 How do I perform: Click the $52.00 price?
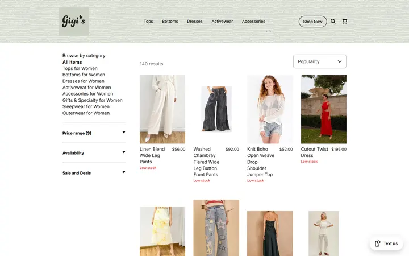(286, 150)
